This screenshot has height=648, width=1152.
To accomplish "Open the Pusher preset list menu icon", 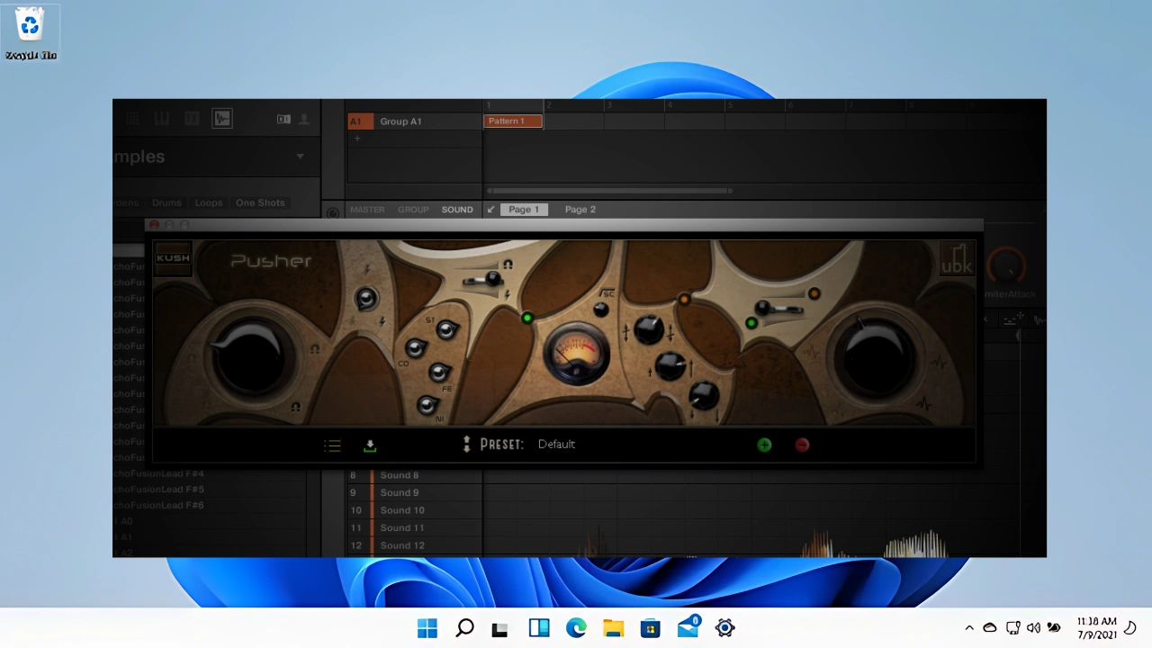I will (332, 445).
